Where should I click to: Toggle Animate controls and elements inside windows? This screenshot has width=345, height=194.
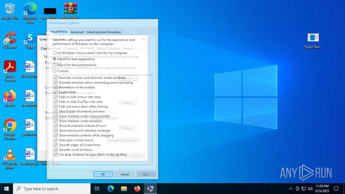89,78
